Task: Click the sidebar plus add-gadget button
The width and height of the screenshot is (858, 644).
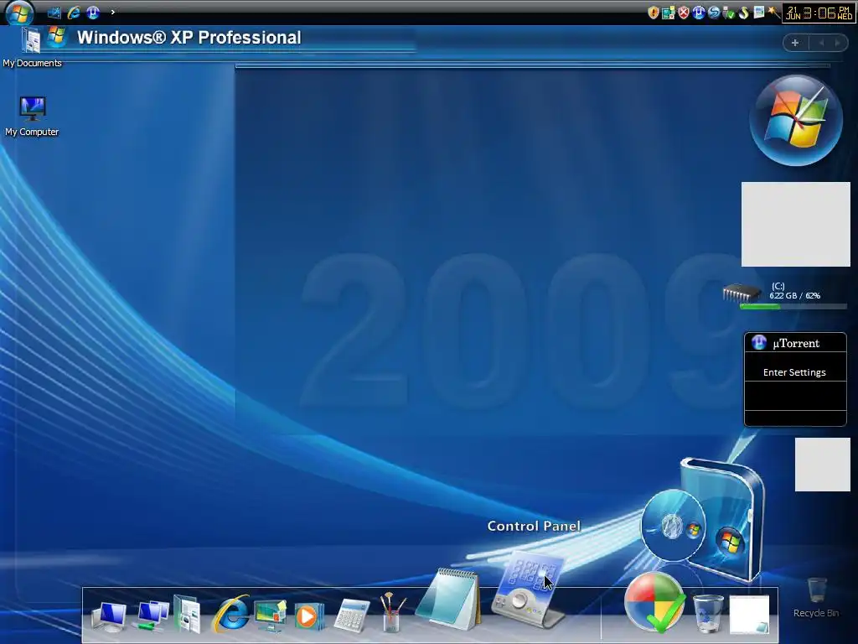Action: (795, 43)
